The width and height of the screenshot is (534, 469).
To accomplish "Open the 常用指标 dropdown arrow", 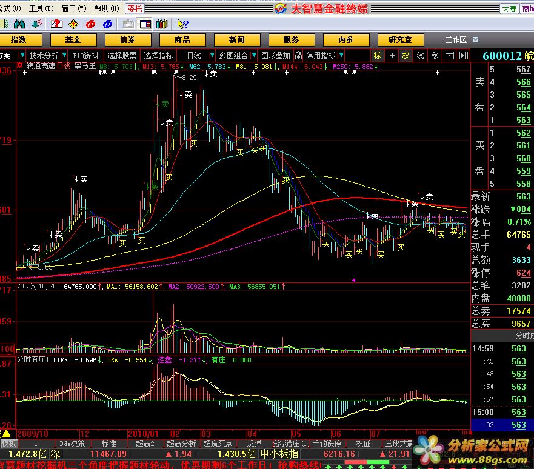I will pos(341,55).
